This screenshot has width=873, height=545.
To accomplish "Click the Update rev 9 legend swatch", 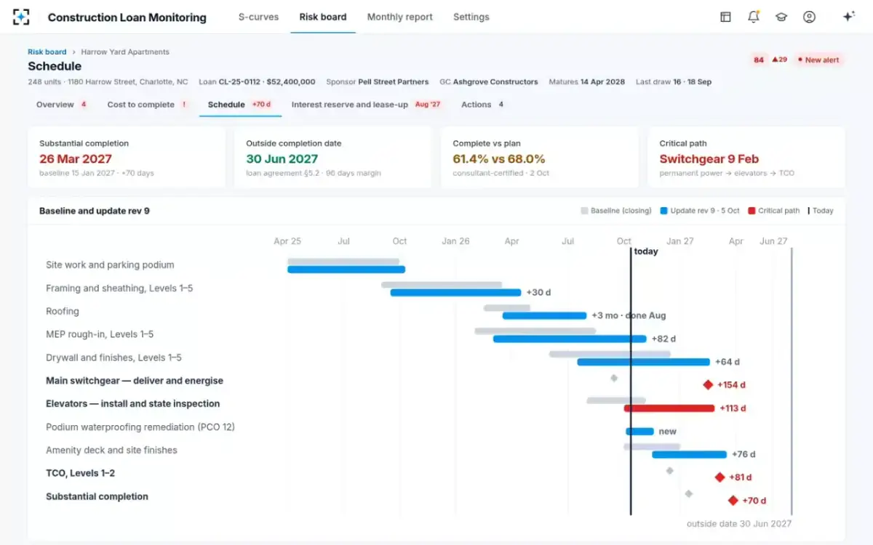I will click(663, 211).
